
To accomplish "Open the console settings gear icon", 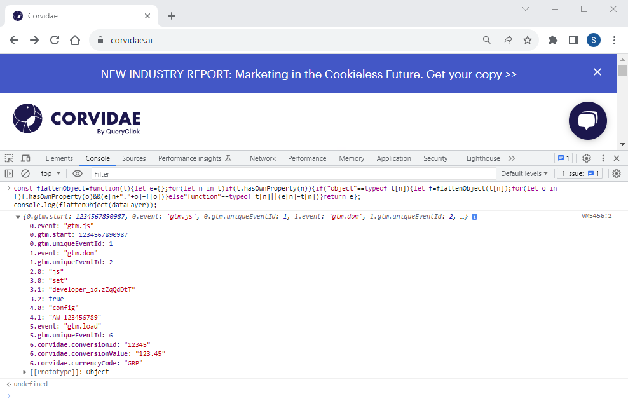I will tap(616, 173).
